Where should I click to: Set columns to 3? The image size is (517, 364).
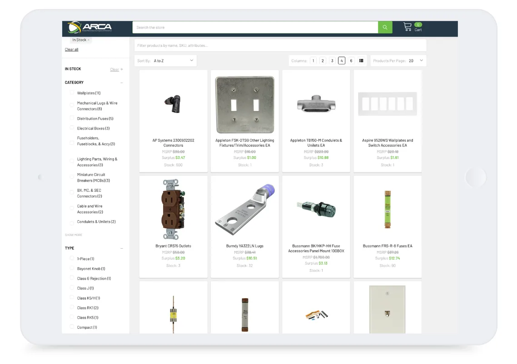(x=332, y=61)
